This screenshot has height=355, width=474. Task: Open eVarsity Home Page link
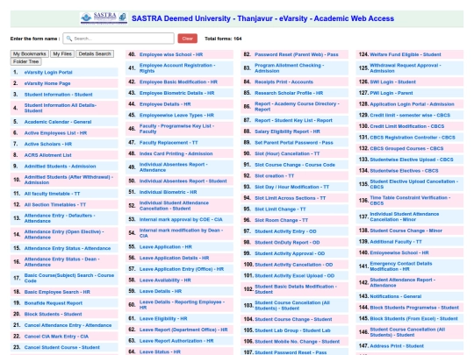point(47,83)
